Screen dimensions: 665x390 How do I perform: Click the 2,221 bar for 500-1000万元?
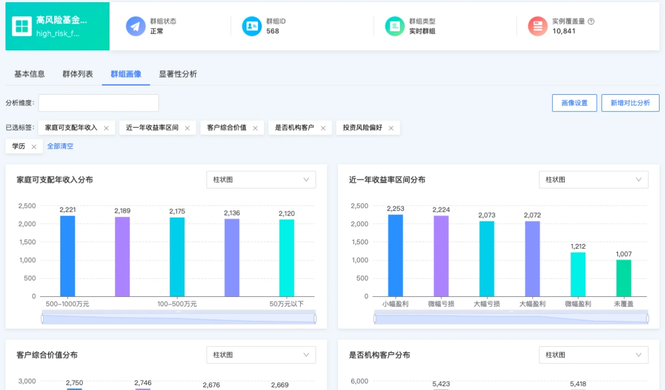pyautogui.click(x=68, y=256)
